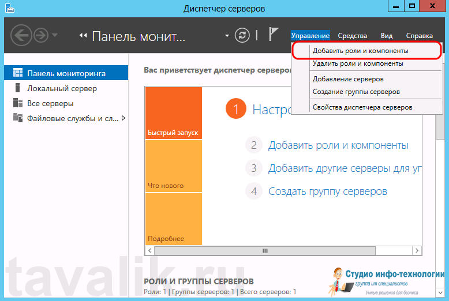Click the refresh icon in the header

tap(242, 36)
